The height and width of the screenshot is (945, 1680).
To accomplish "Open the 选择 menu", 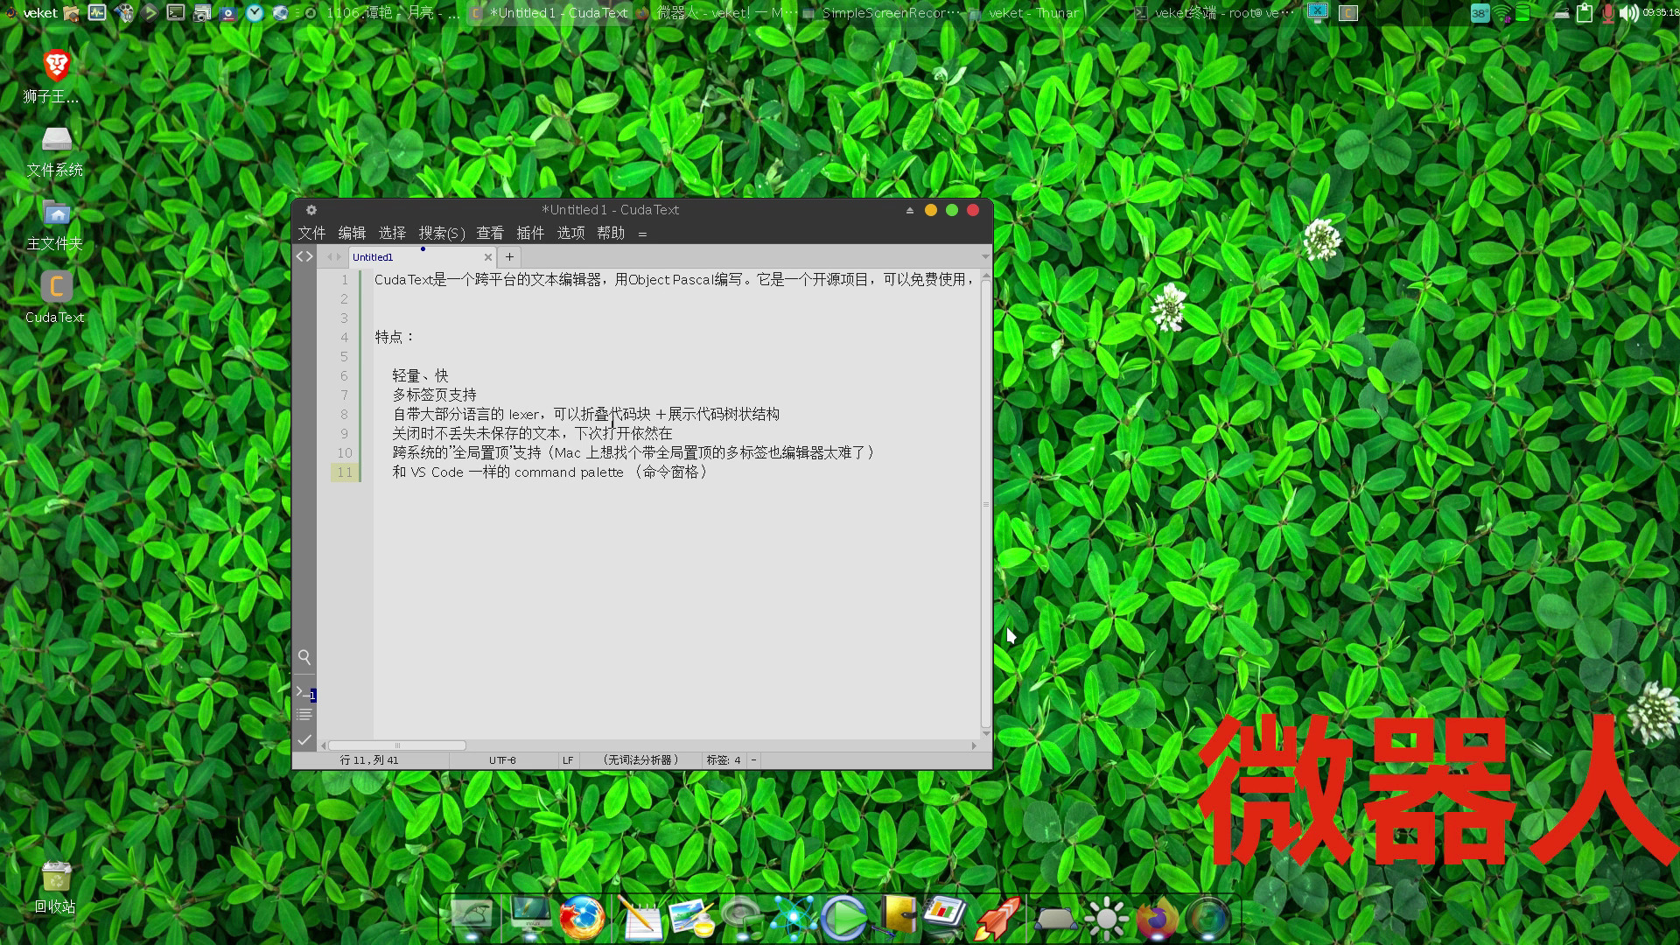I will click(x=392, y=233).
